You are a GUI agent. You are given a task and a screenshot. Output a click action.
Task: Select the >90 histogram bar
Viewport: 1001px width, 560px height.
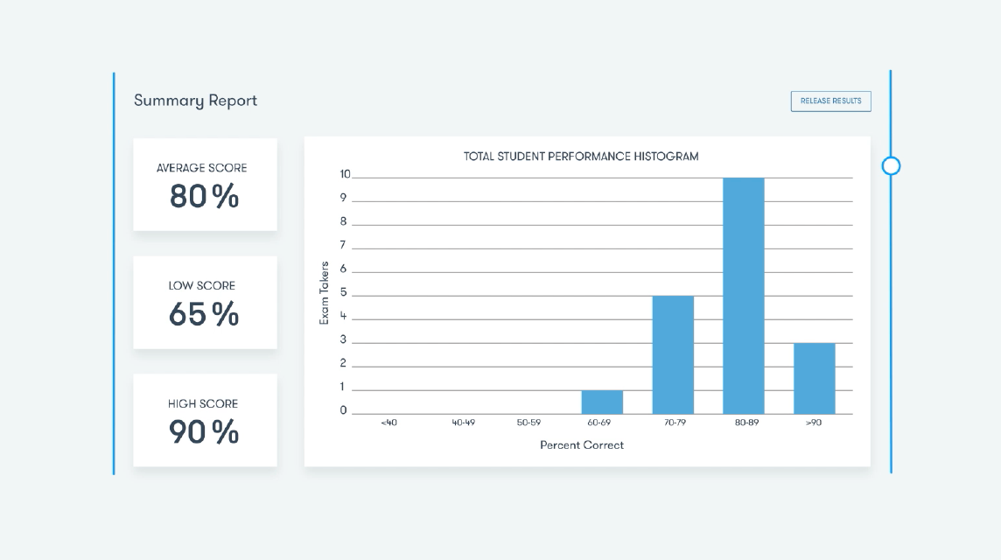point(814,378)
